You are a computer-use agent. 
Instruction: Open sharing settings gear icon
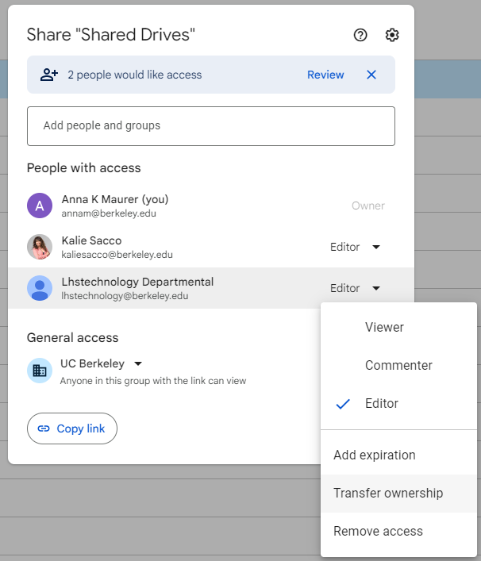coord(392,35)
